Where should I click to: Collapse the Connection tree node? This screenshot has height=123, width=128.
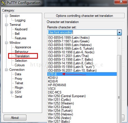tap(6, 70)
